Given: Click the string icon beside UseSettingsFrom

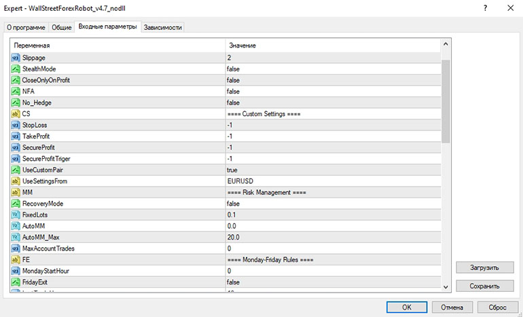Looking at the screenshot, I should point(16,181).
